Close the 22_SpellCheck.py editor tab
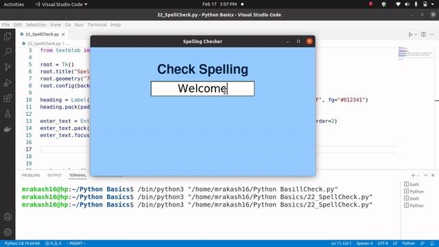 click(x=63, y=34)
